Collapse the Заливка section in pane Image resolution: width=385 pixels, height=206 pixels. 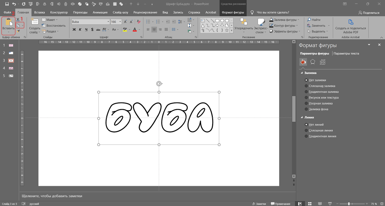click(302, 73)
